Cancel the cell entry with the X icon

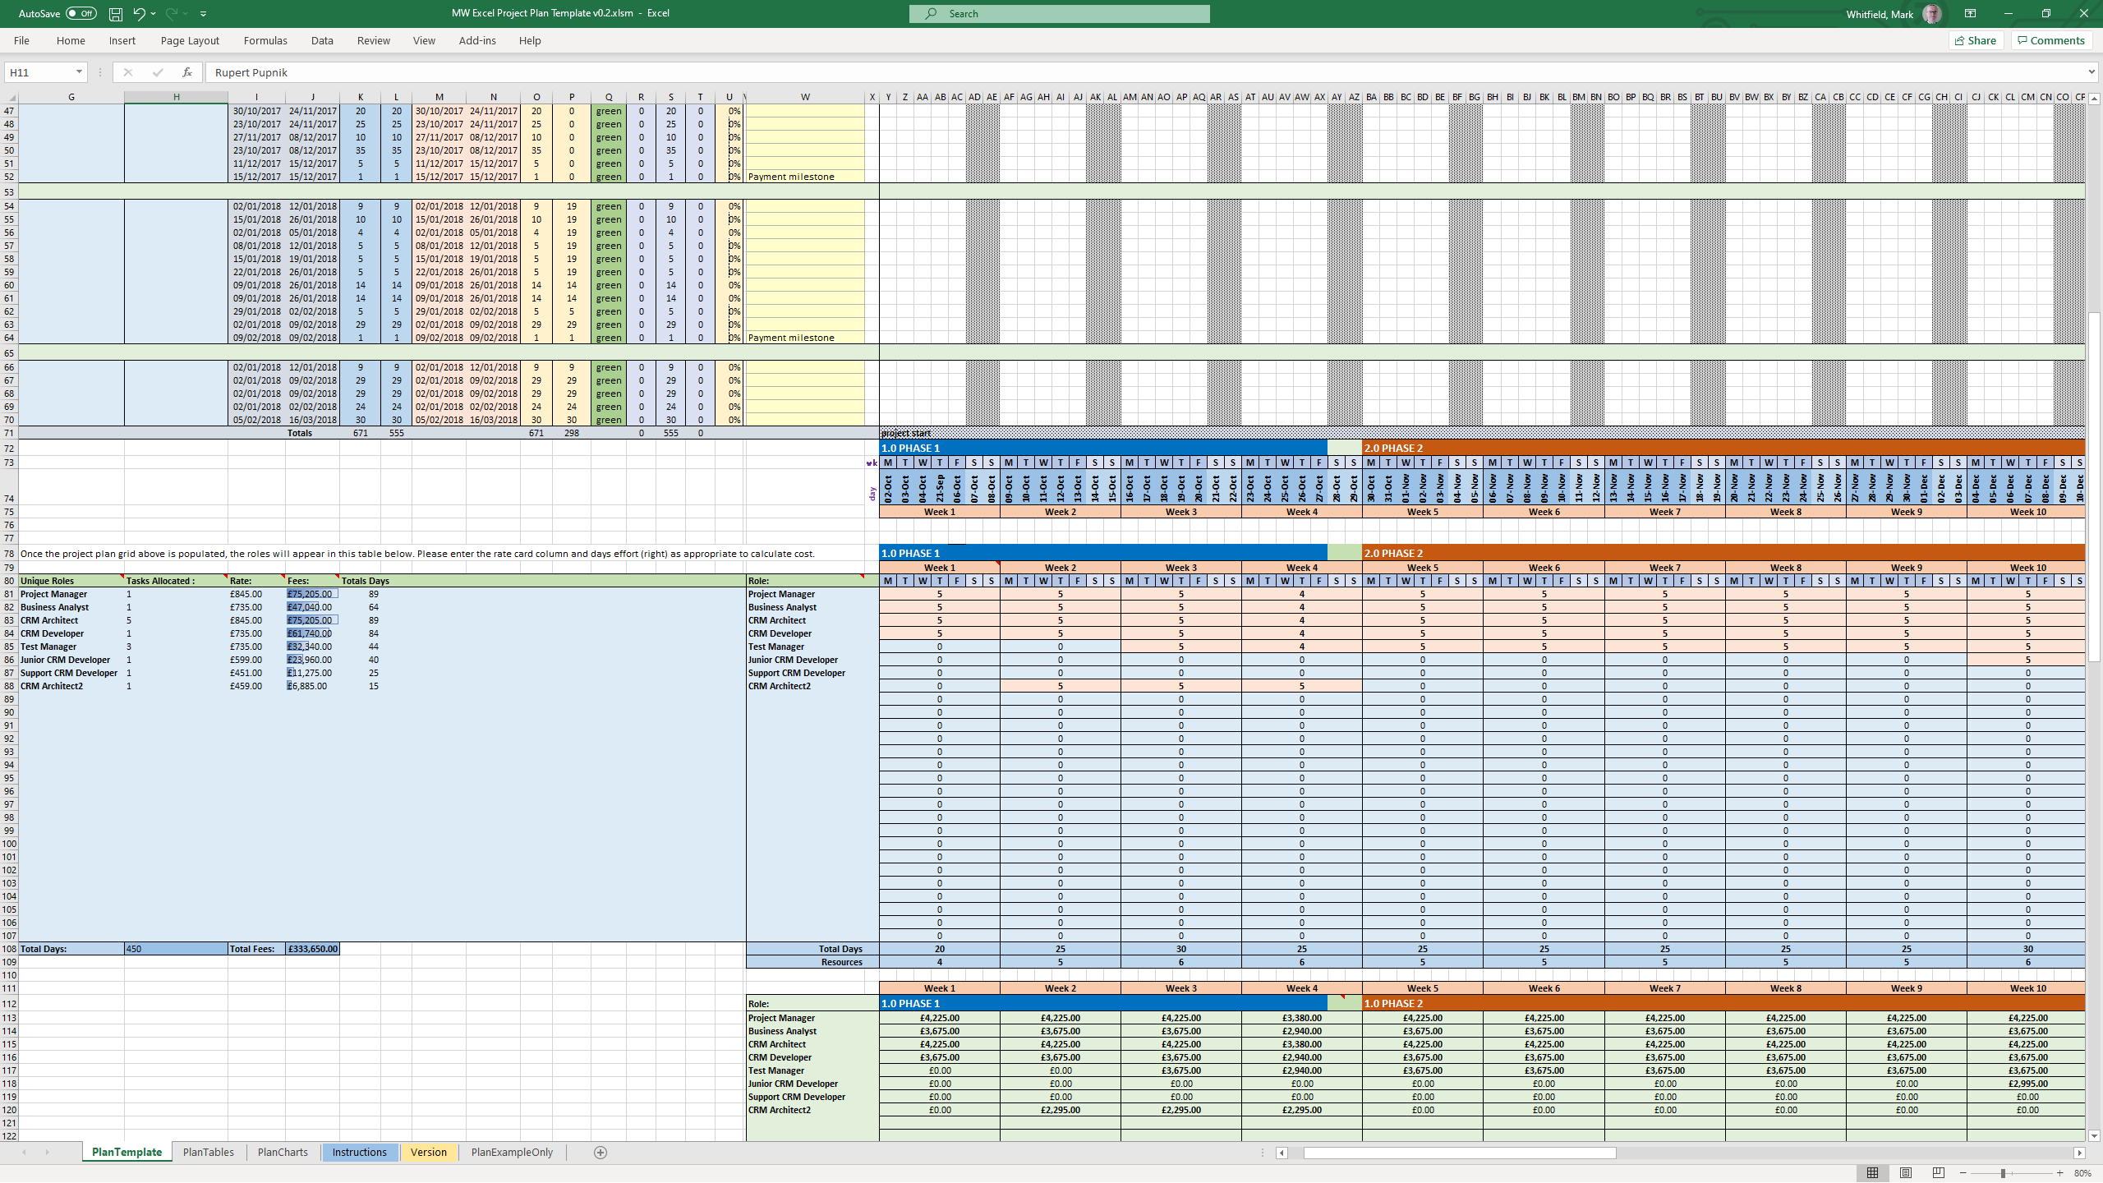[127, 72]
